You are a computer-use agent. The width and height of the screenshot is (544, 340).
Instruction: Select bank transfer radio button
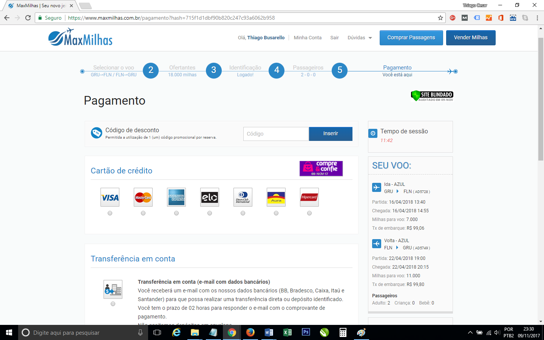tap(113, 304)
